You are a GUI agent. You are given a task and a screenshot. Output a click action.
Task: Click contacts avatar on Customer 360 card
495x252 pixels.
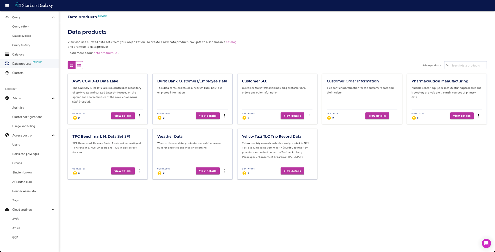click(x=244, y=118)
